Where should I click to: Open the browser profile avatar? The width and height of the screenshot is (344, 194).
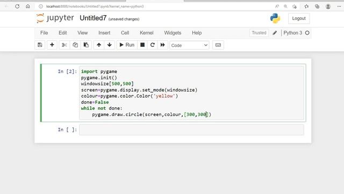tap(328, 6)
